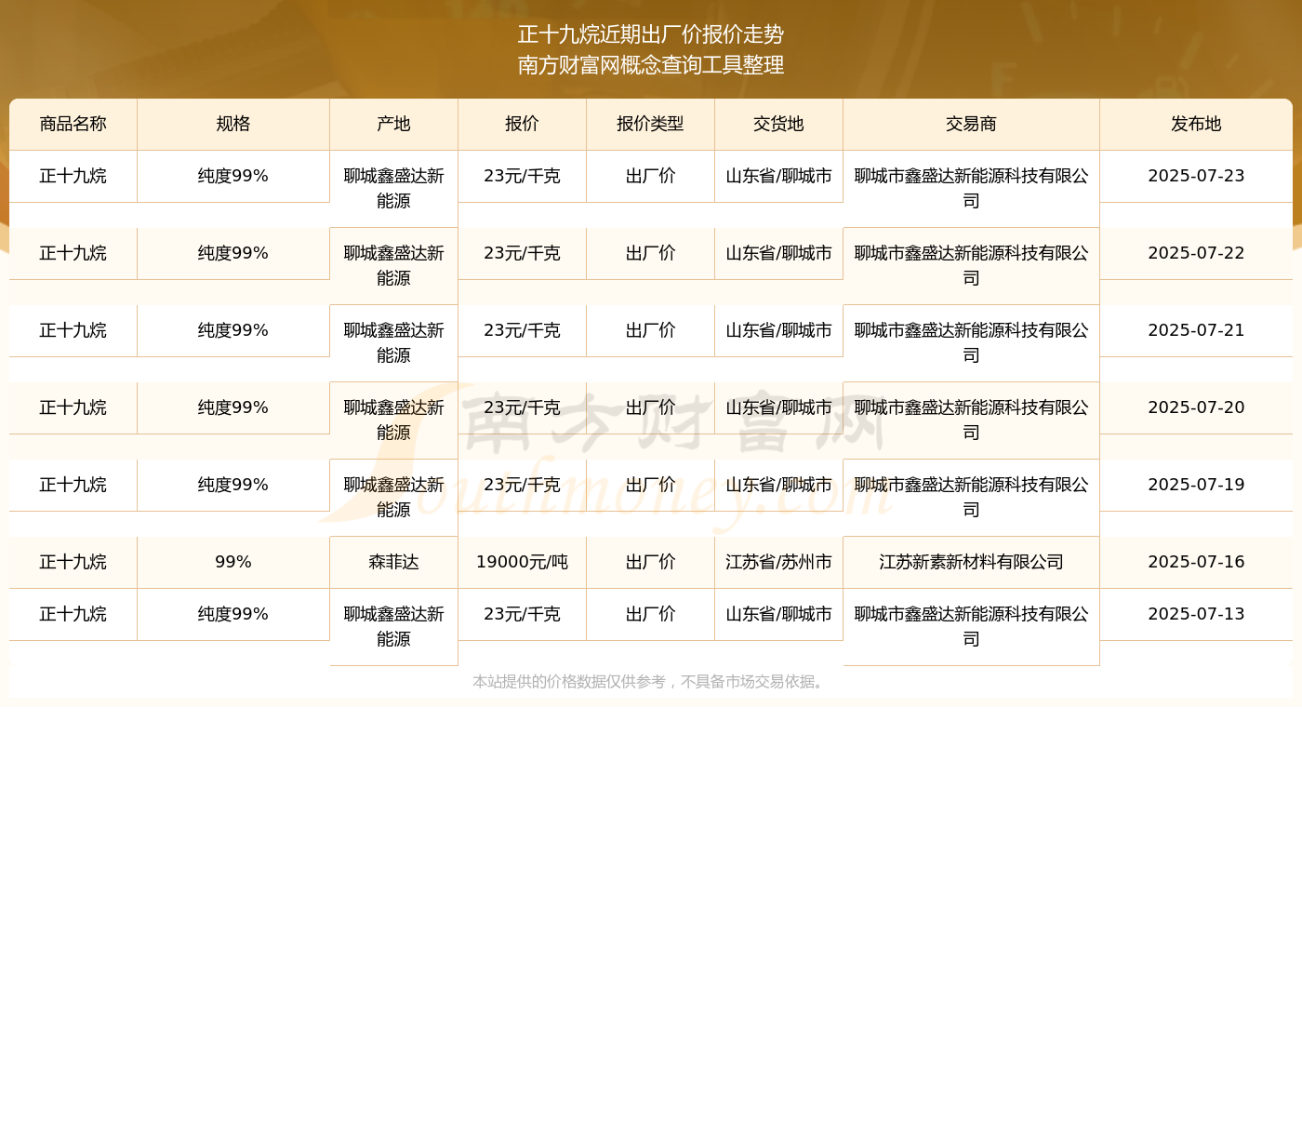Click 纯度99% in the 2025-07-22 row
Screen dimensions: 1302x1121
click(233, 253)
